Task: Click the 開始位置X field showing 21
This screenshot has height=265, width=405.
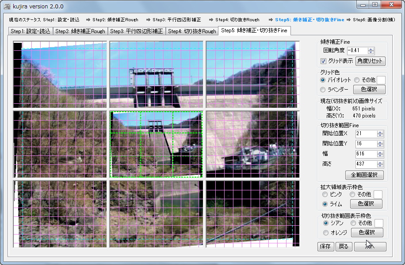Action: pyautogui.click(x=366, y=134)
